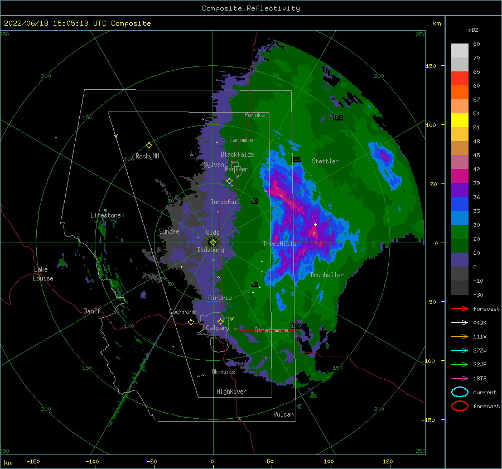Click the Airdrie town label
This screenshot has height=469, width=502.
tap(220, 298)
